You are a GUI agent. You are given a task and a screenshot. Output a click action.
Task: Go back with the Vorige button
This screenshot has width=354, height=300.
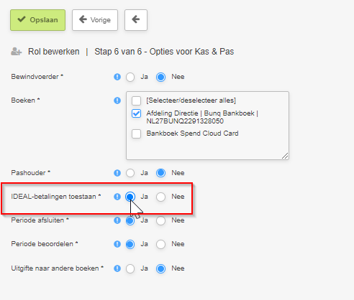coord(95,20)
